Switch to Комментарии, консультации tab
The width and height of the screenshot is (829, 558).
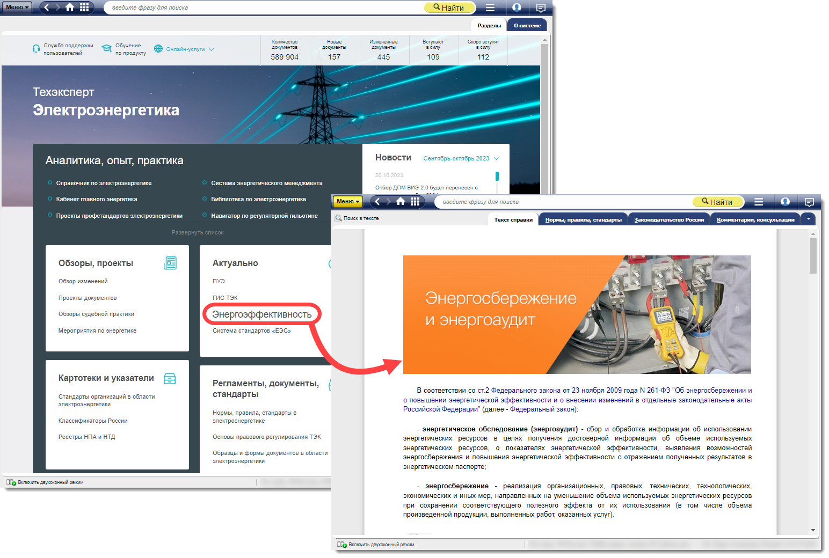click(x=755, y=219)
